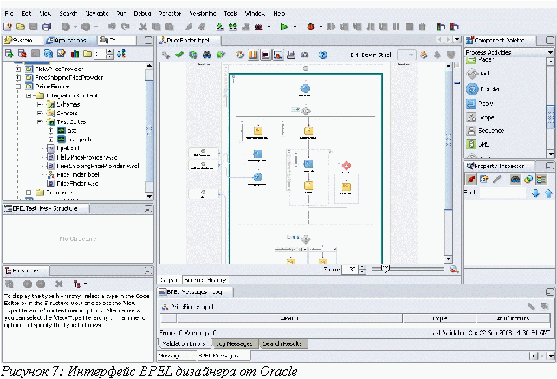Expand the FreeShippingPriceProvider project node
Image resolution: width=557 pixels, height=379 pixels.
pyautogui.click(x=17, y=76)
